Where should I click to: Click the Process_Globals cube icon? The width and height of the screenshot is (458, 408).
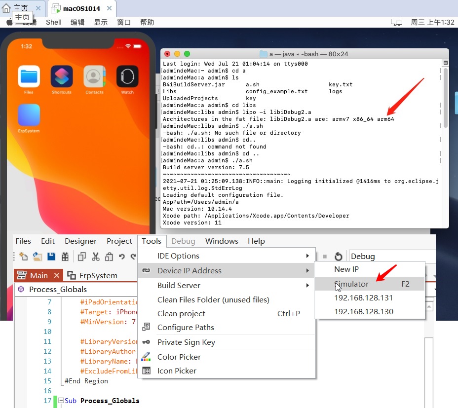point(21,289)
